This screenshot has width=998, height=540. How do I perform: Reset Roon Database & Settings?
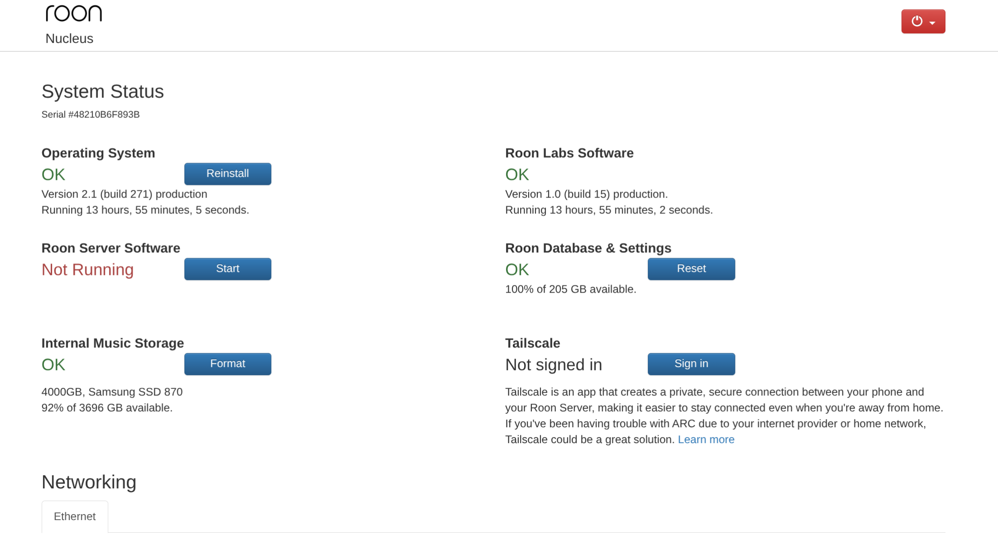(691, 269)
